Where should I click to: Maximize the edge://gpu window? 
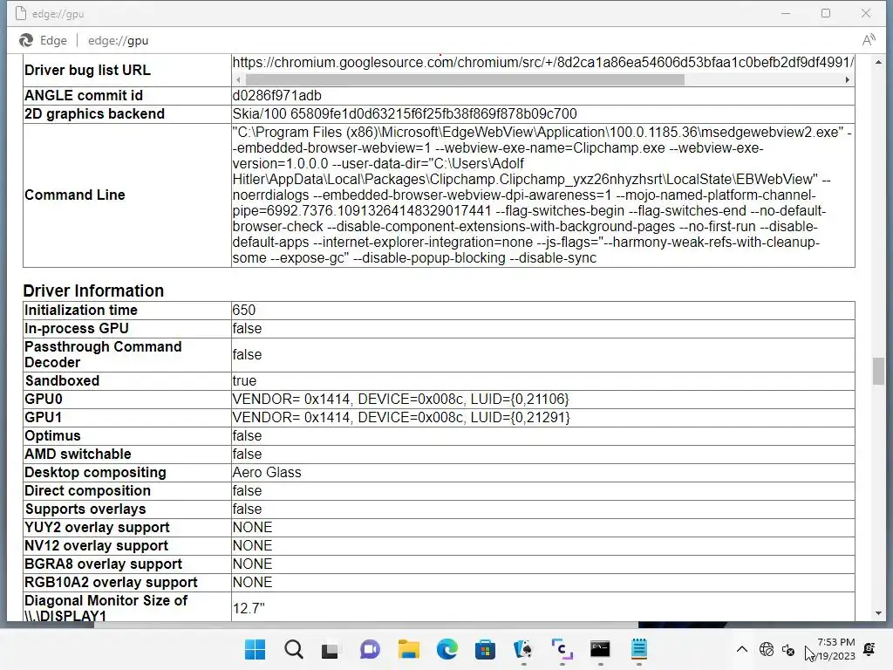tap(826, 13)
